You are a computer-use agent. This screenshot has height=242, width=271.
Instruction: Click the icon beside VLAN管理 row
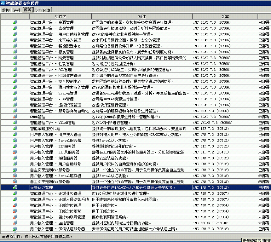click(15, 99)
